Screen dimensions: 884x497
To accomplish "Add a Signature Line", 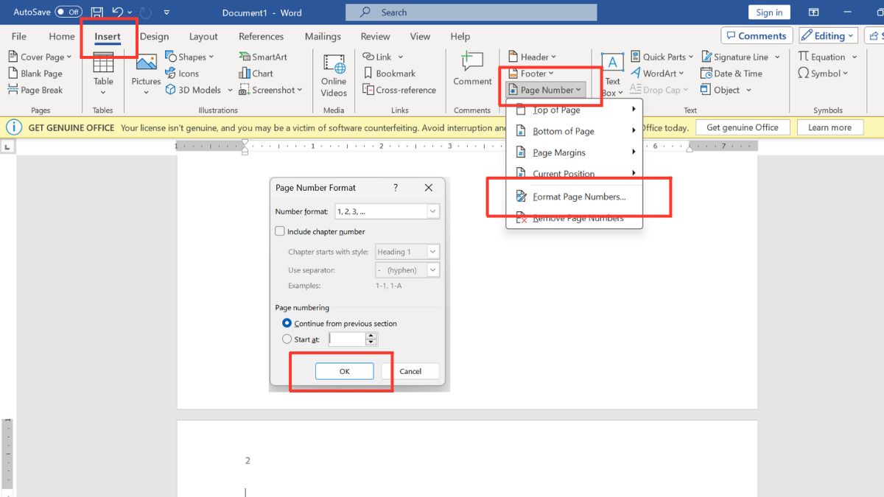I will click(x=740, y=57).
